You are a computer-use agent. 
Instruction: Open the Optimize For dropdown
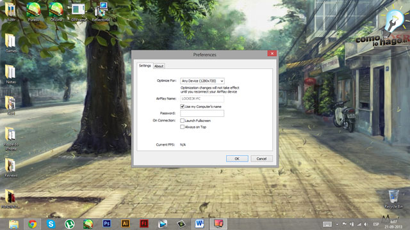click(x=202, y=81)
